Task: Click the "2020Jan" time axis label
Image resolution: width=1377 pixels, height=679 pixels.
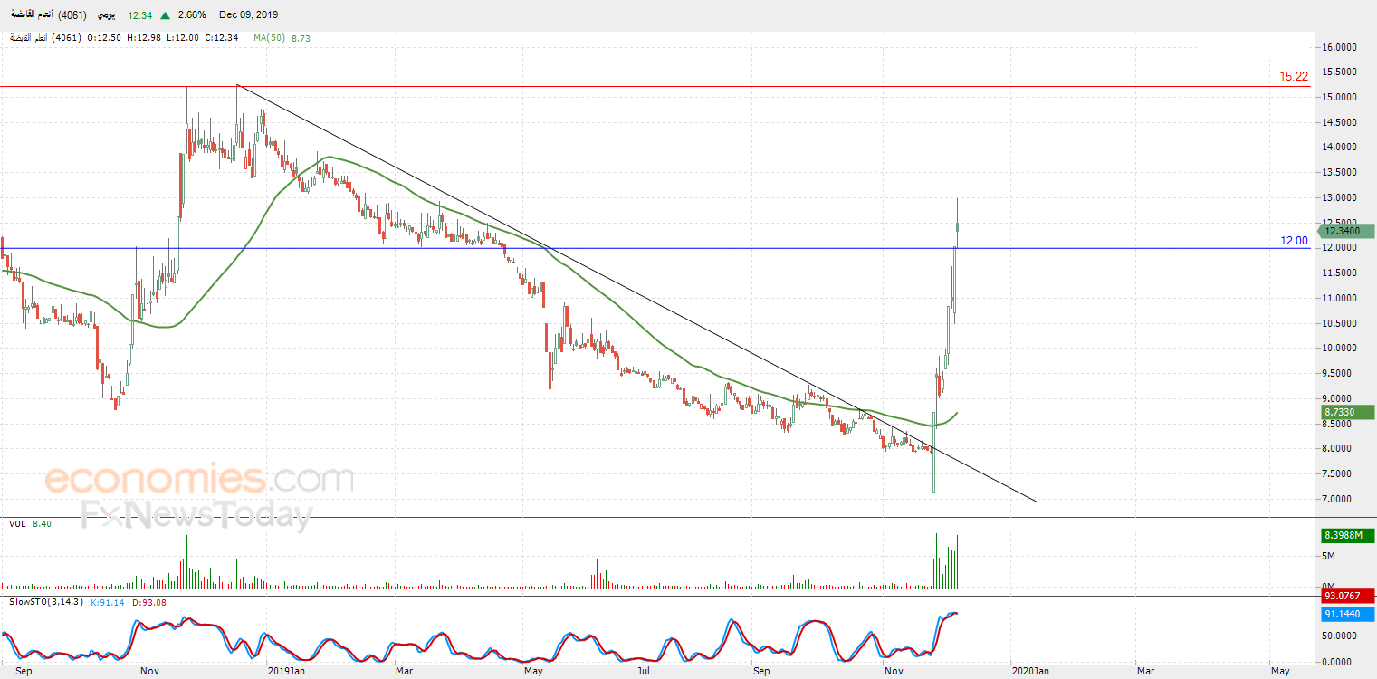Action: (x=1031, y=671)
